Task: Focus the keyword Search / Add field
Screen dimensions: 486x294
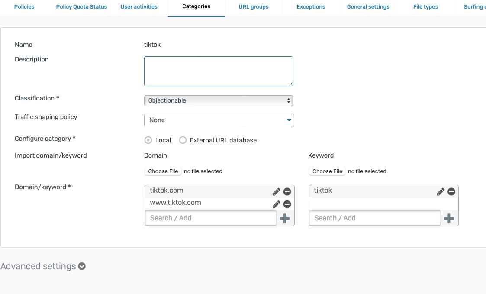Action: (x=375, y=218)
